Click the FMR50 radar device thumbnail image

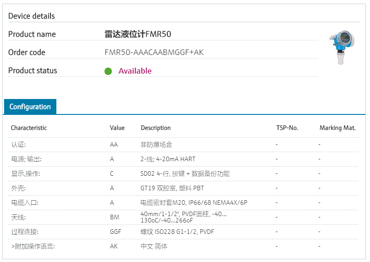[x=342, y=47]
